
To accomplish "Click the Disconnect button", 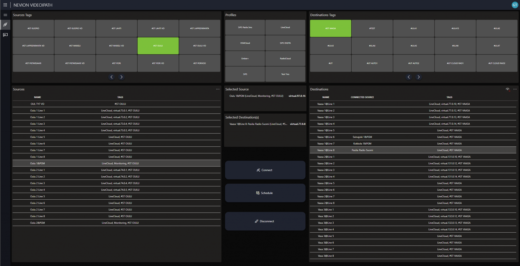I will click(265, 221).
